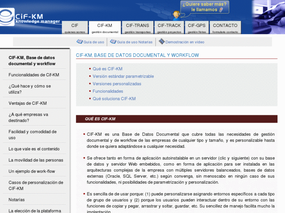Open the CIF-KM gestión documental tab
Viewport: 285px width, 213px height.
(105, 28)
